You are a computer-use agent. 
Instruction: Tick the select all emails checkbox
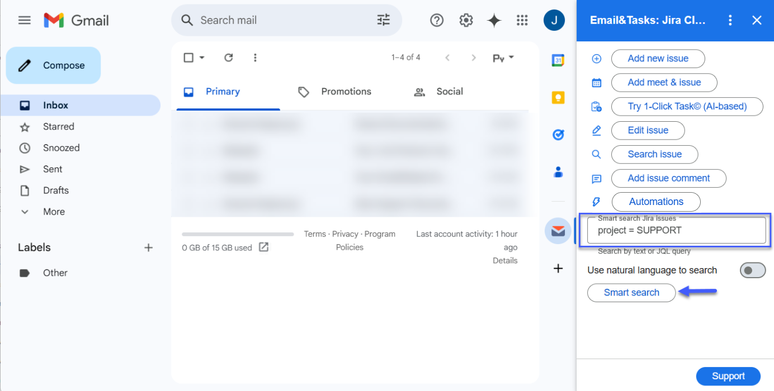[188, 58]
